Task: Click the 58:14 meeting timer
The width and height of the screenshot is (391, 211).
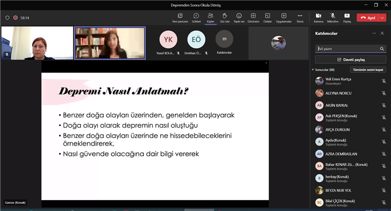Action: tap(24, 18)
